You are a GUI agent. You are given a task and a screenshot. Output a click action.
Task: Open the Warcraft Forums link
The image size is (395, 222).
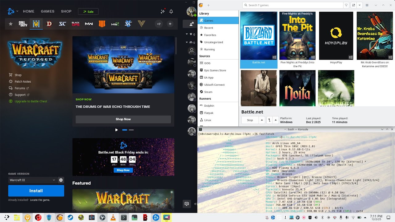tap(19, 88)
